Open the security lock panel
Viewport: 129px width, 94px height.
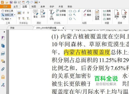pyautogui.click(x=3, y=77)
